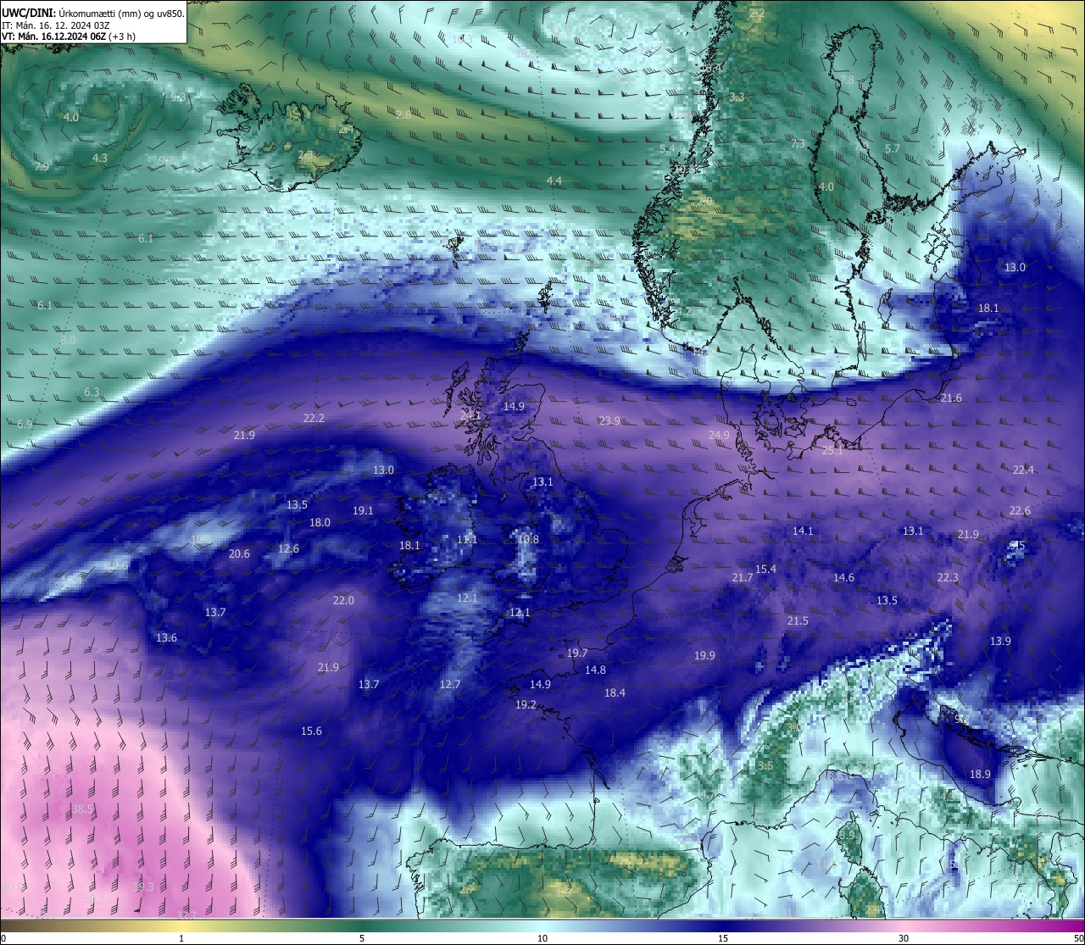1085x945 pixels.
Task: Click the UWC/DINI Úrkomumætti title text
Action: [x=93, y=12]
